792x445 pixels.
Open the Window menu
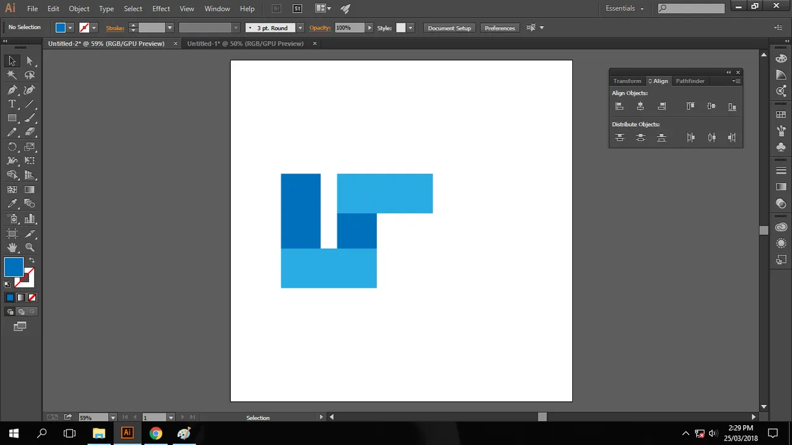[x=217, y=9]
